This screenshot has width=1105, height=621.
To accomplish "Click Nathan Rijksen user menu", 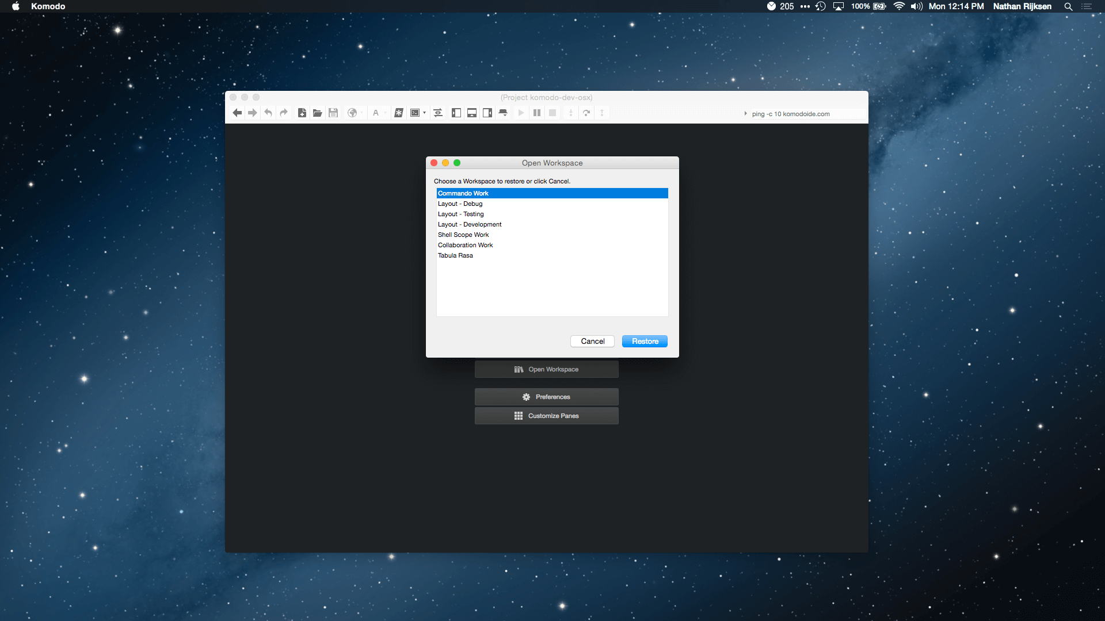I will 1022,6.
